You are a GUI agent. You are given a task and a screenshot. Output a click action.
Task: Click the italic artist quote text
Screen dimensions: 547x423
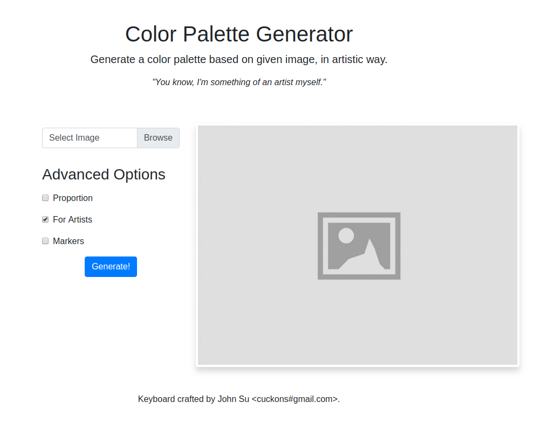click(x=239, y=82)
